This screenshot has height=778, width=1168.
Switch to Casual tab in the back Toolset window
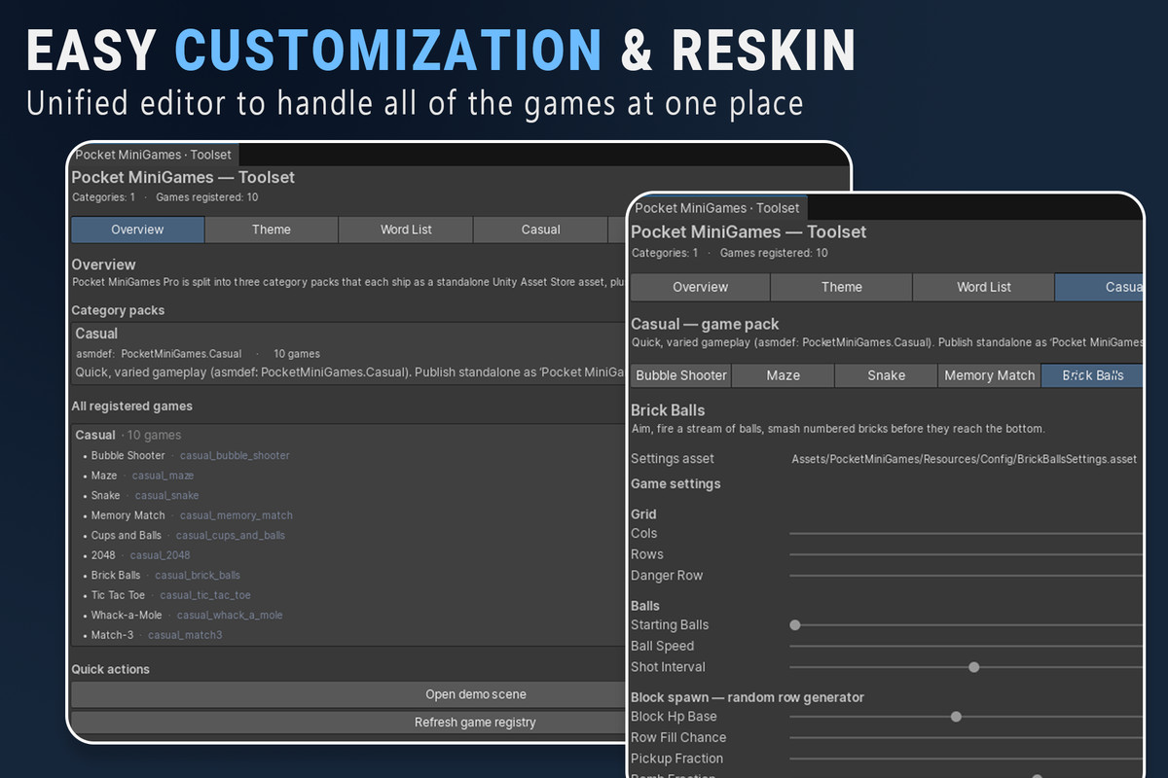tap(540, 230)
